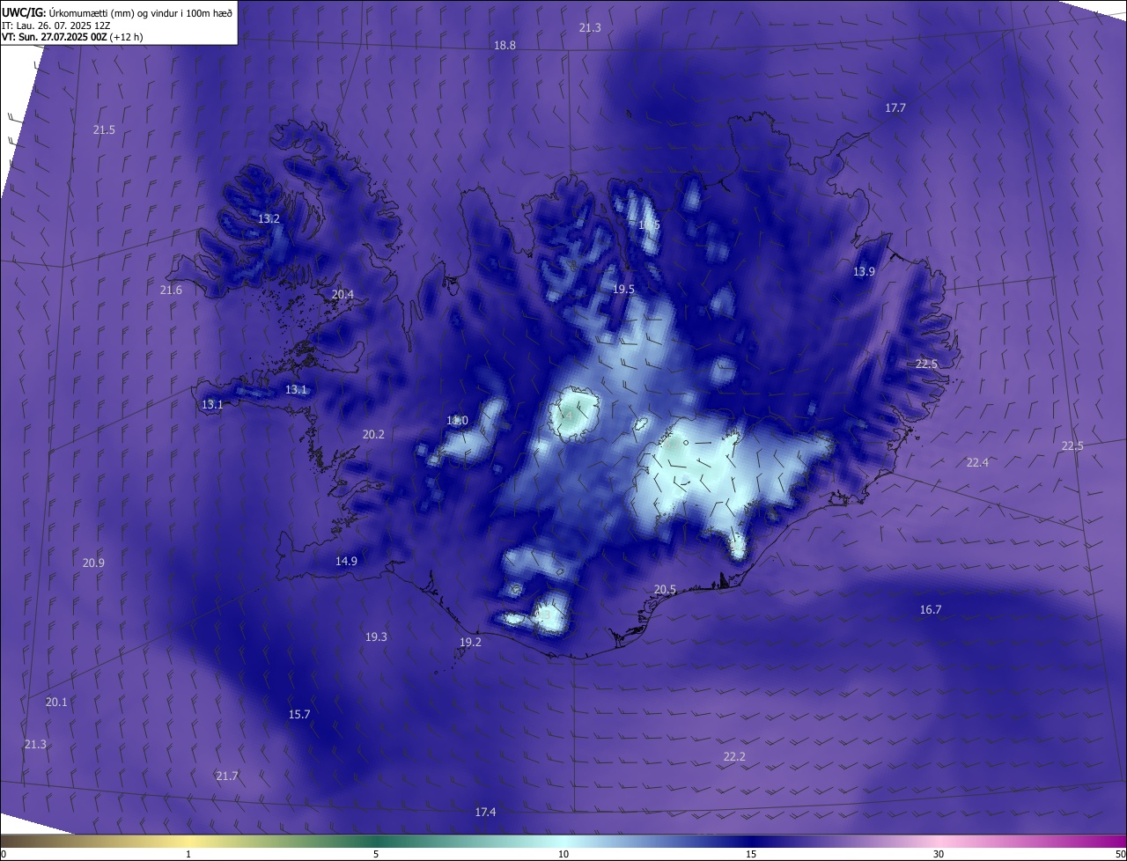Screen dimensions: 1127x861
Task: Click the map value 16.7
Action: pos(931,609)
